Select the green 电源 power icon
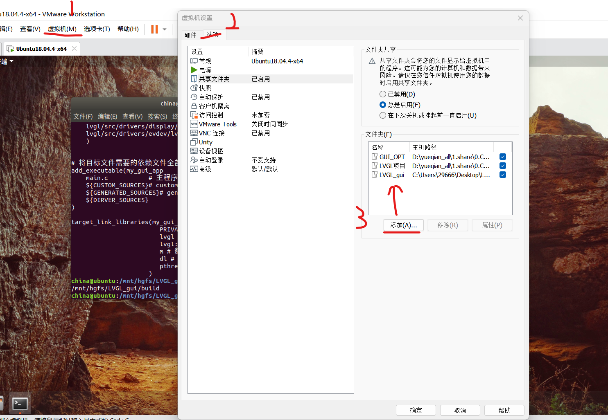 point(194,70)
